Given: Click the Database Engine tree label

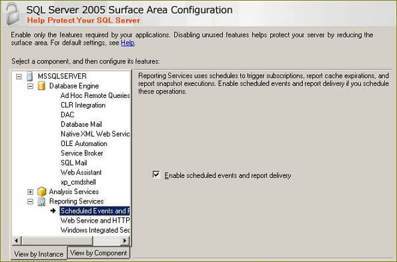Looking at the screenshot, I should point(74,86).
